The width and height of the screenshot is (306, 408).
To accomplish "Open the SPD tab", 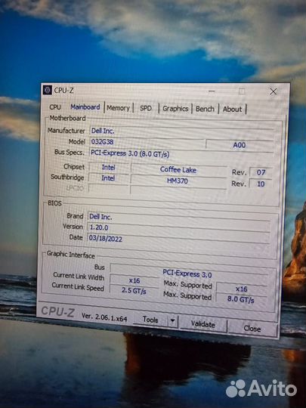I will coord(146,108).
